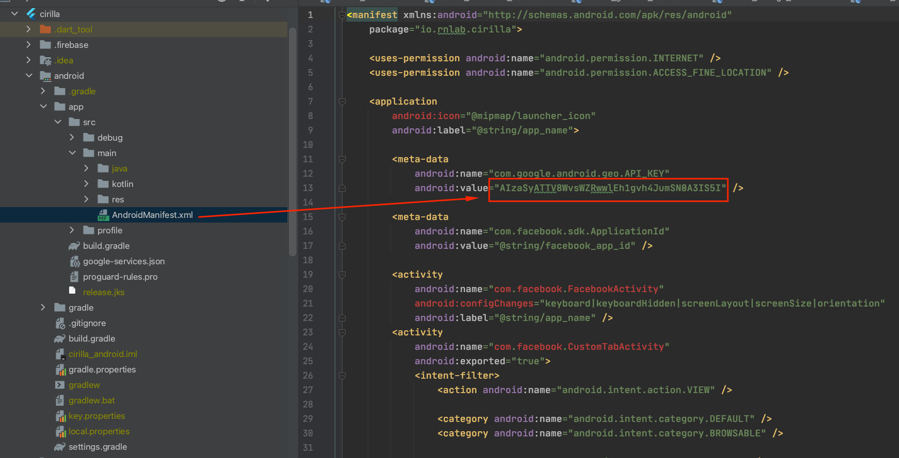Open local.properties file
The width and height of the screenshot is (899, 458).
[x=99, y=431]
